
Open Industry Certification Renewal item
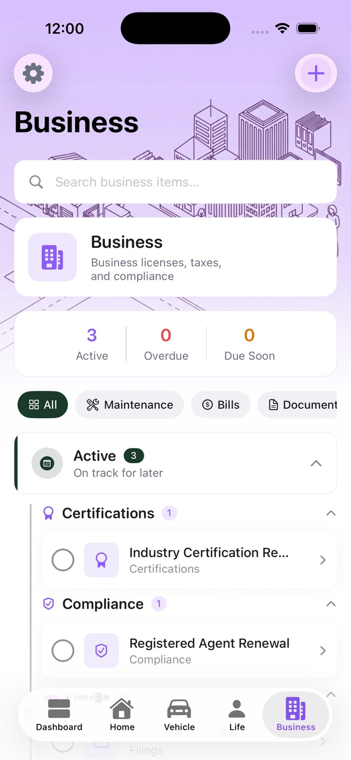189,560
